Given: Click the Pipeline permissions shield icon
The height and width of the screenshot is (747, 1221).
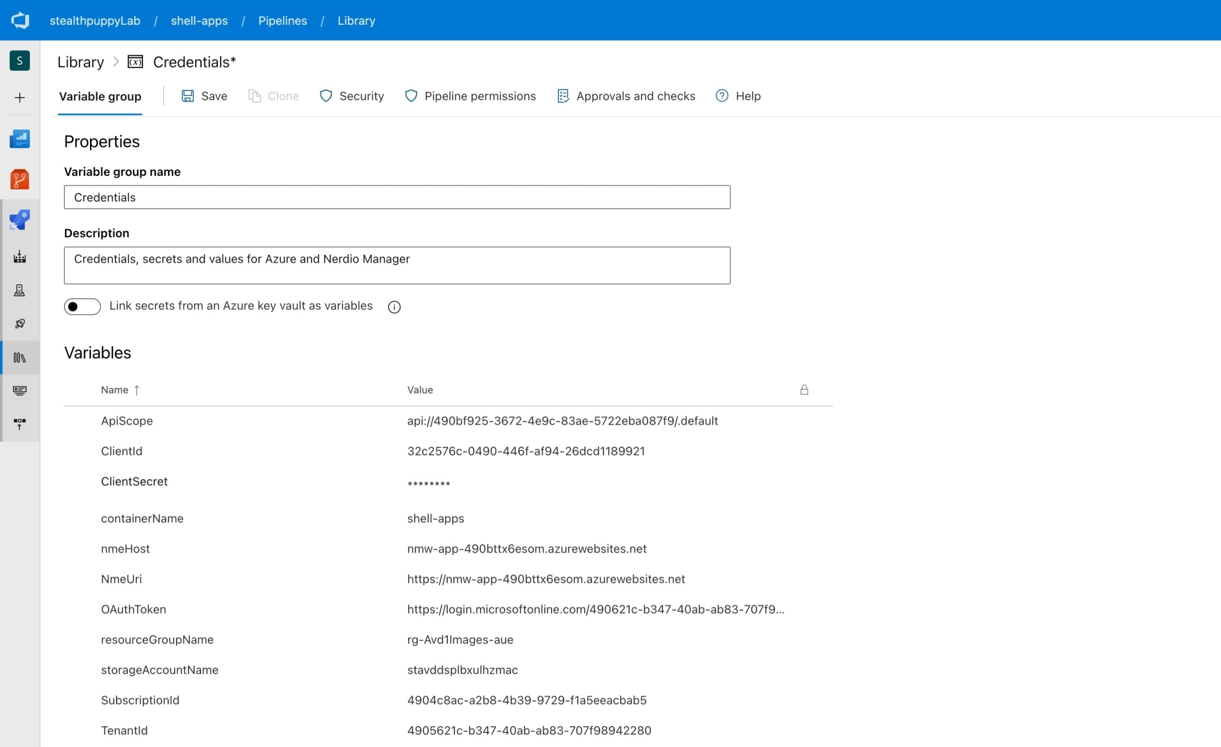Looking at the screenshot, I should tap(411, 96).
